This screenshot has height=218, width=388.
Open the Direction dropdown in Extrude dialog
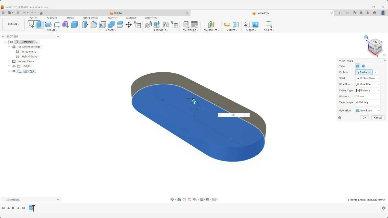[378, 84]
